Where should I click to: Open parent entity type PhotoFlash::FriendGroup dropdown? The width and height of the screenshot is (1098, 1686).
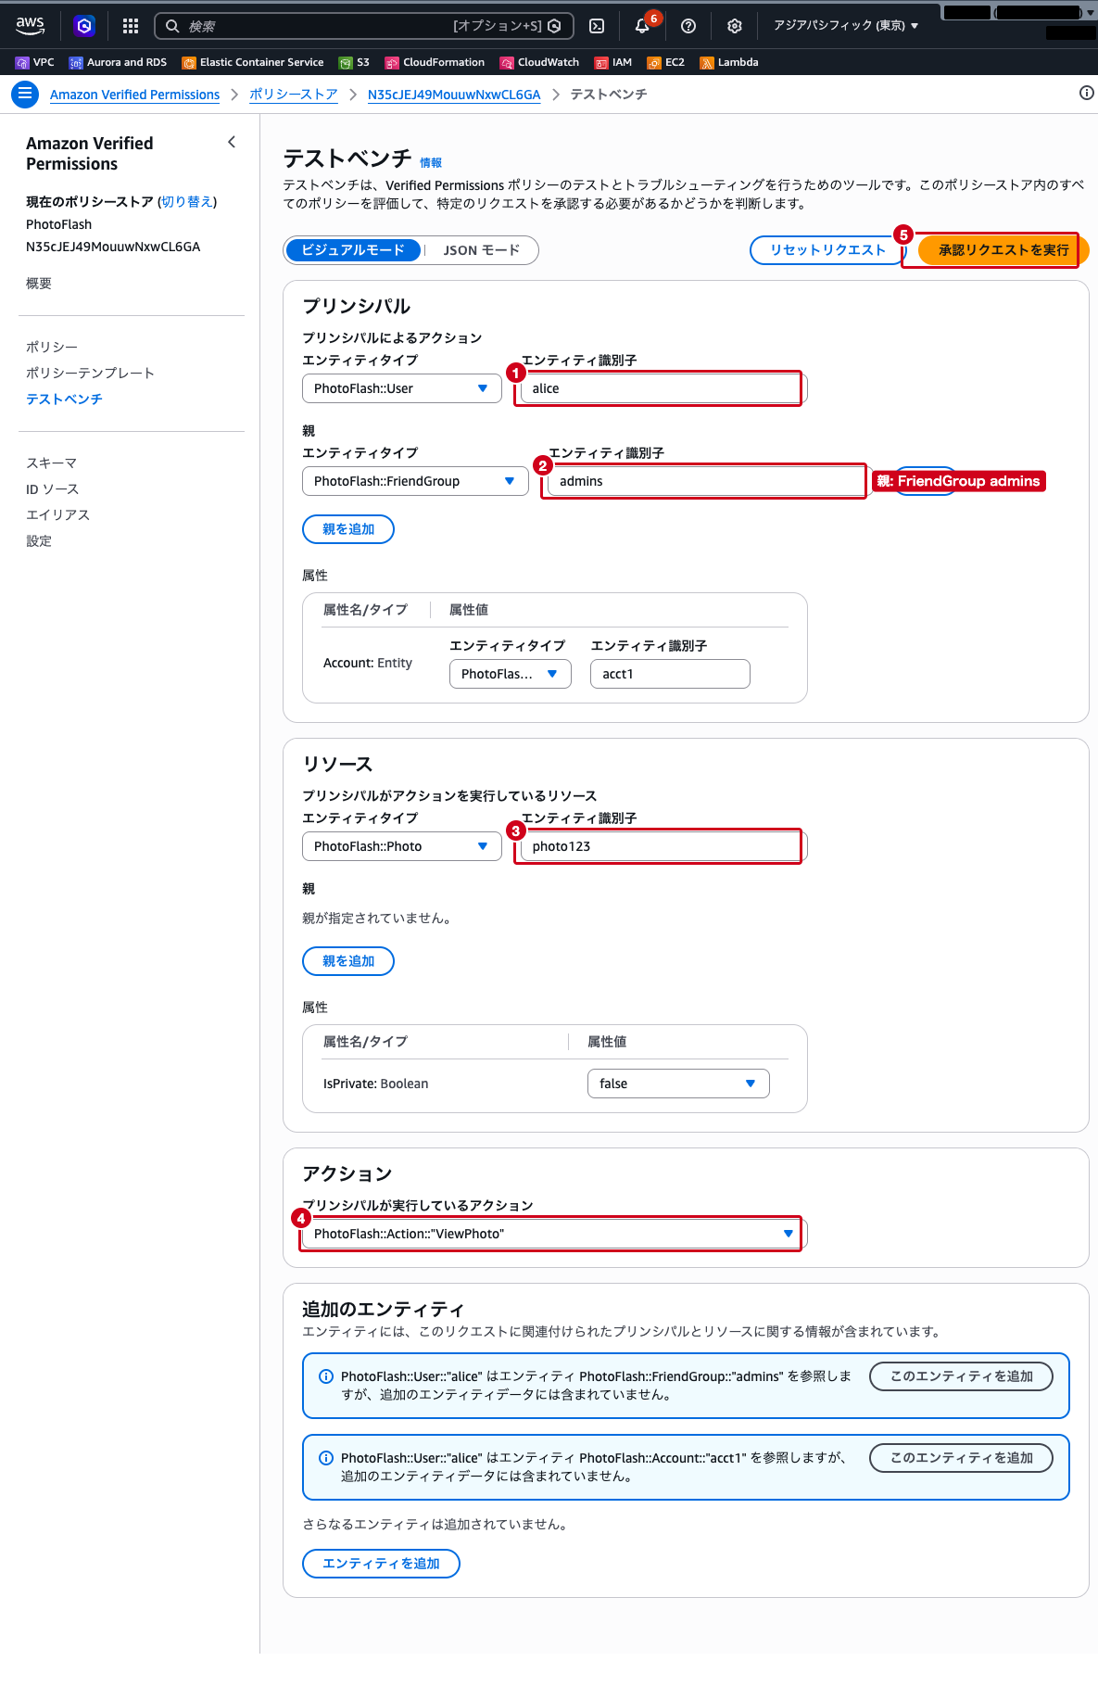click(x=415, y=481)
